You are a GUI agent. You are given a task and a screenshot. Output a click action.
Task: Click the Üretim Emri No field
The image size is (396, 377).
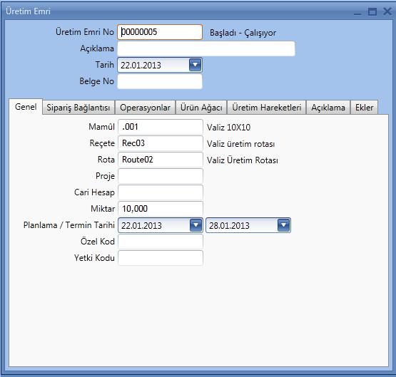[160, 32]
